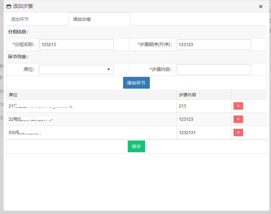
Task: Click the 1232131 step content cell
Action: (187, 132)
